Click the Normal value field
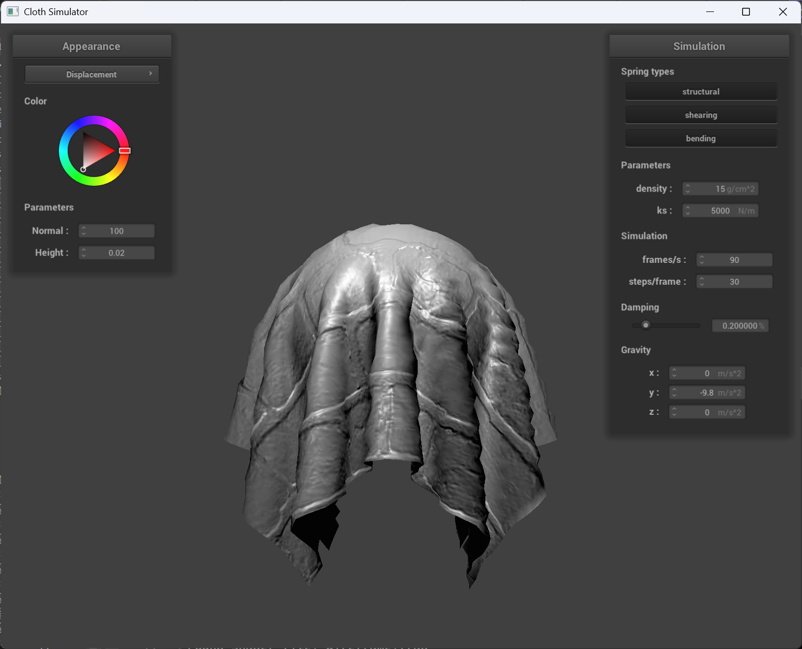The width and height of the screenshot is (802, 649). click(117, 231)
